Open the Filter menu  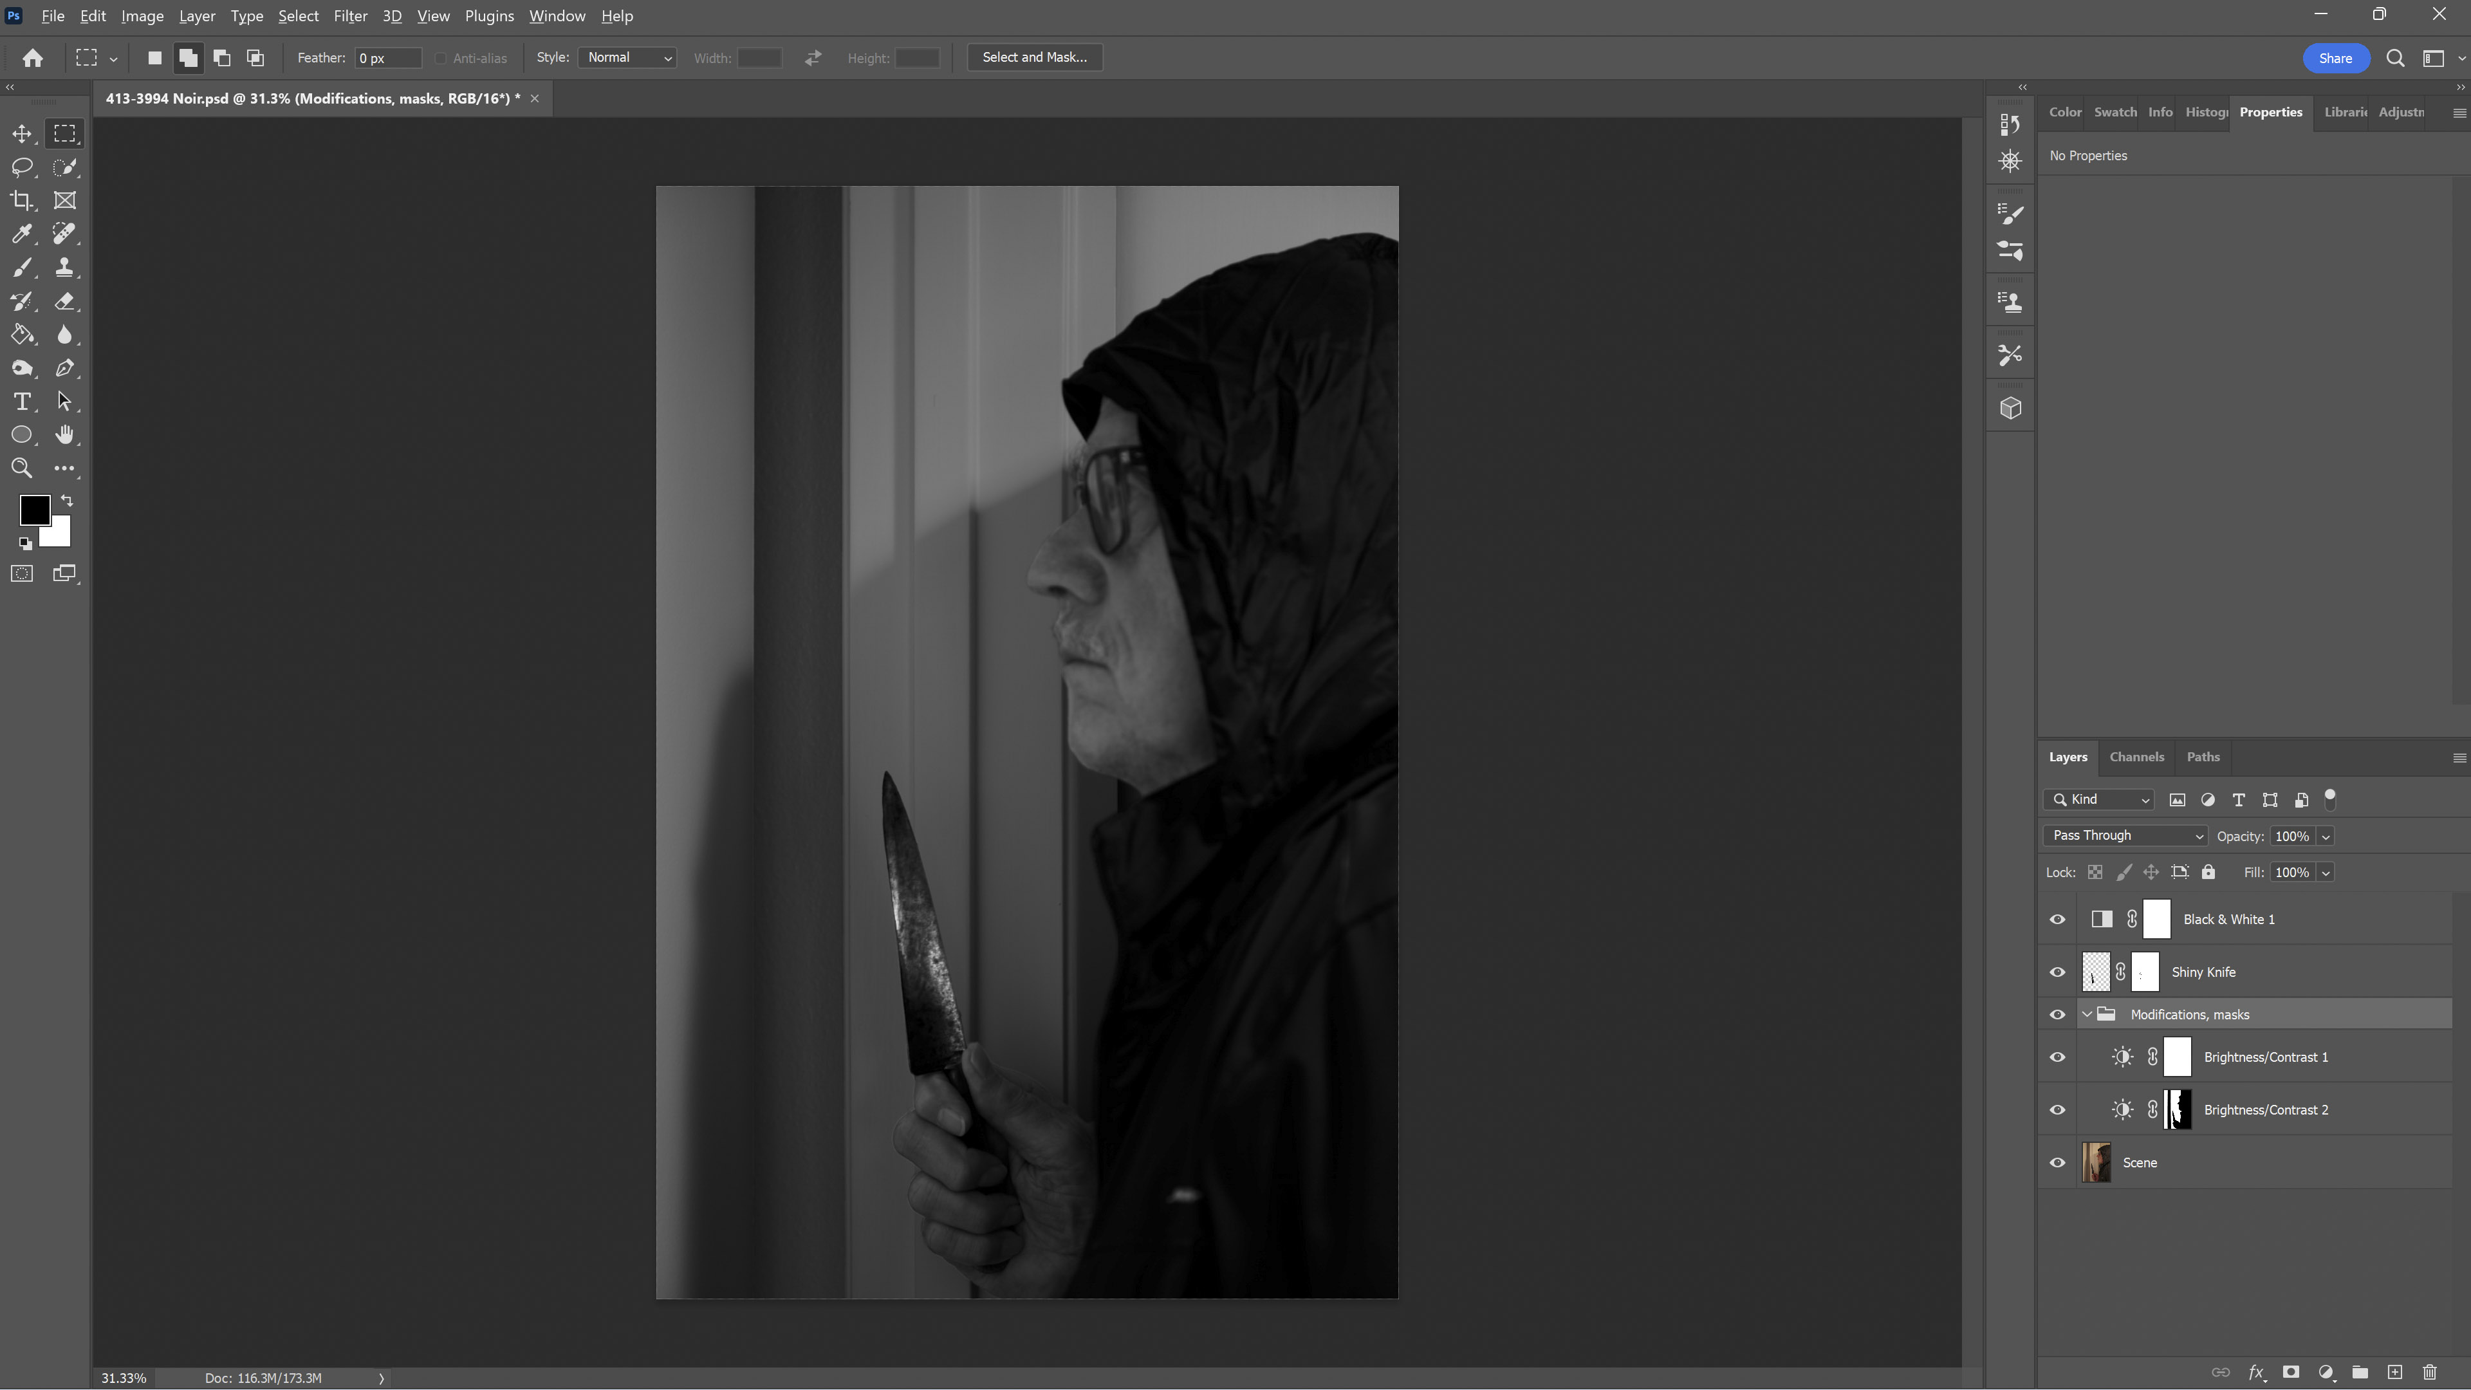(350, 16)
